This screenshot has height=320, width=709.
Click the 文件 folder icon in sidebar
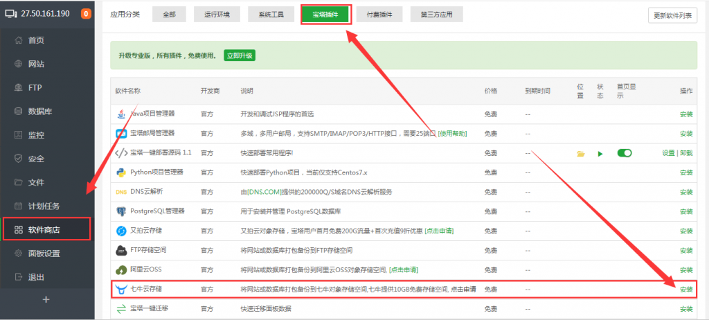[19, 182]
